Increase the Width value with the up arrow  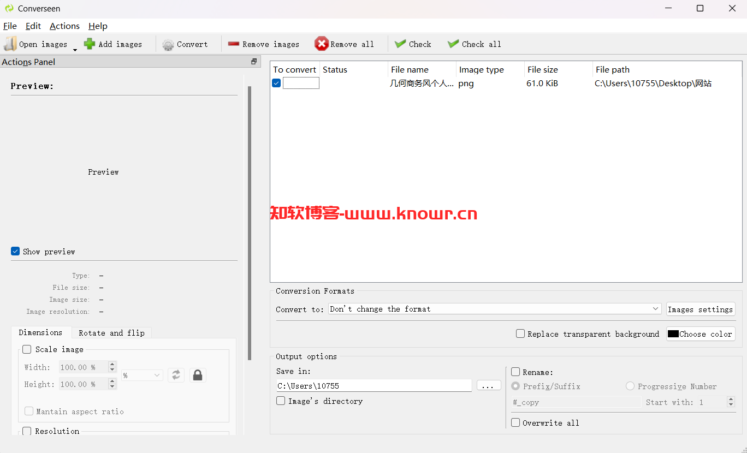112,364
